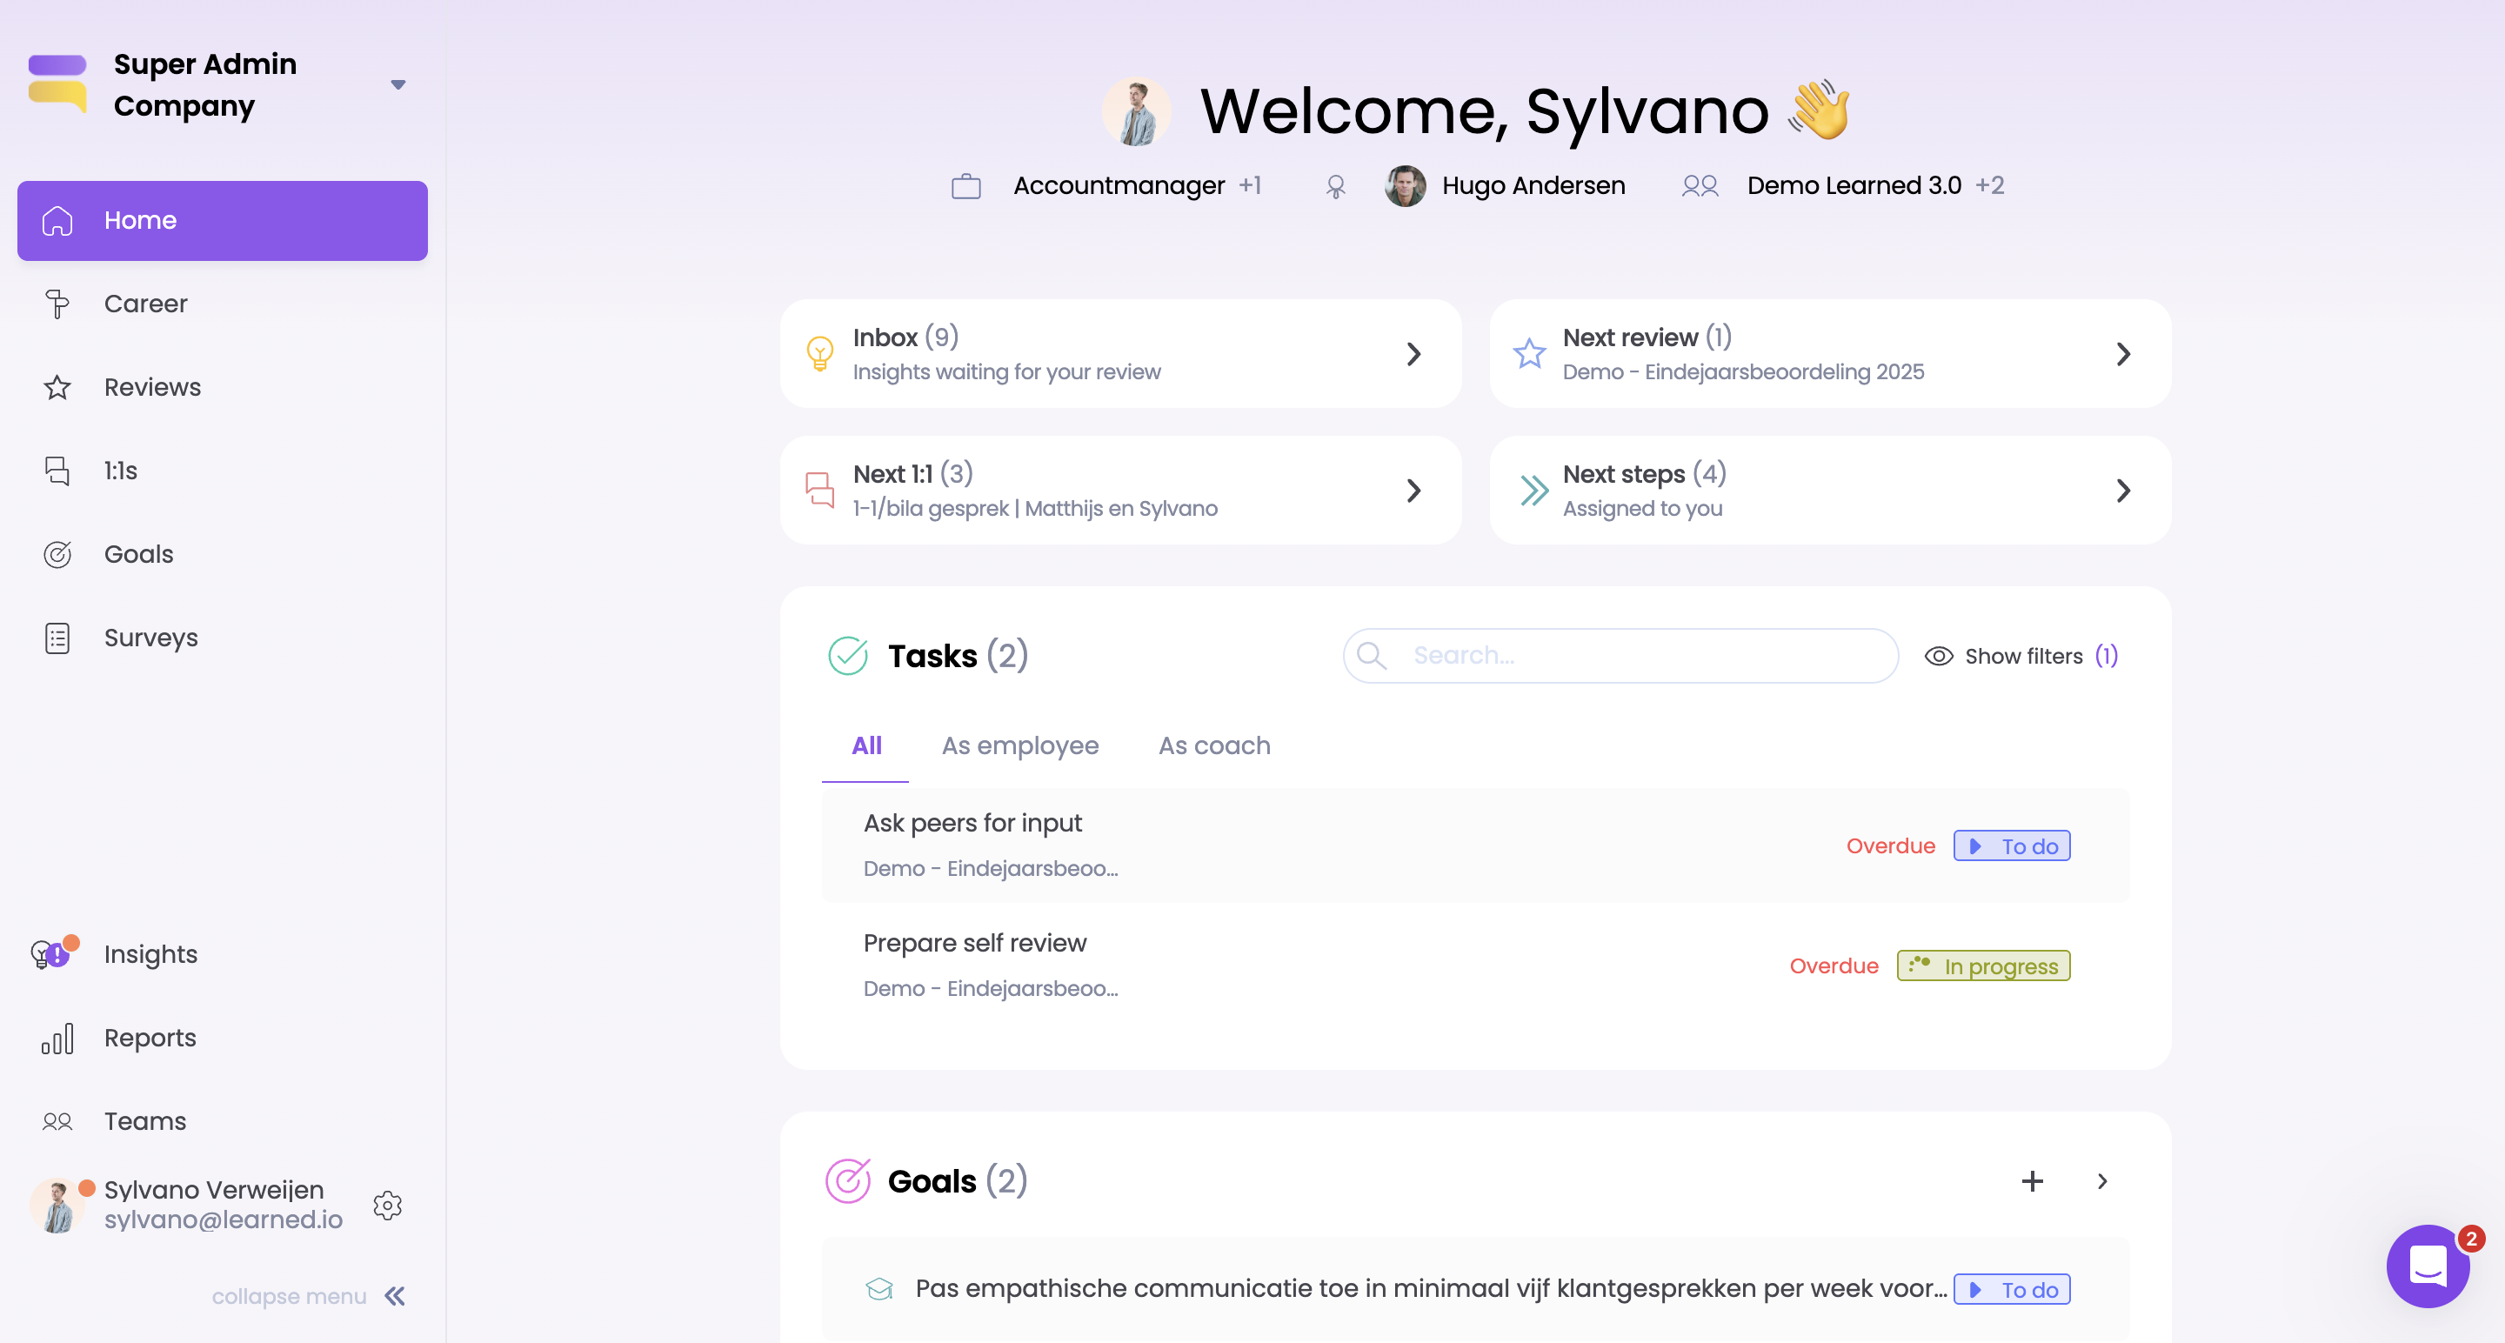The height and width of the screenshot is (1343, 2505).
Task: Open the Prepare self review task
Action: click(x=974, y=942)
